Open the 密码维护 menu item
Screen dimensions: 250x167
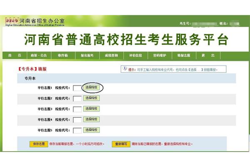tap(160, 55)
